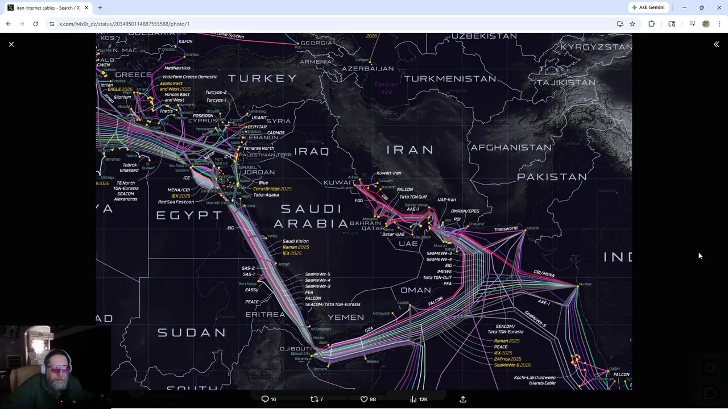Image resolution: width=728 pixels, height=409 pixels.
Task: Click the 'Saudi Vision' cable label
Action: (x=296, y=241)
